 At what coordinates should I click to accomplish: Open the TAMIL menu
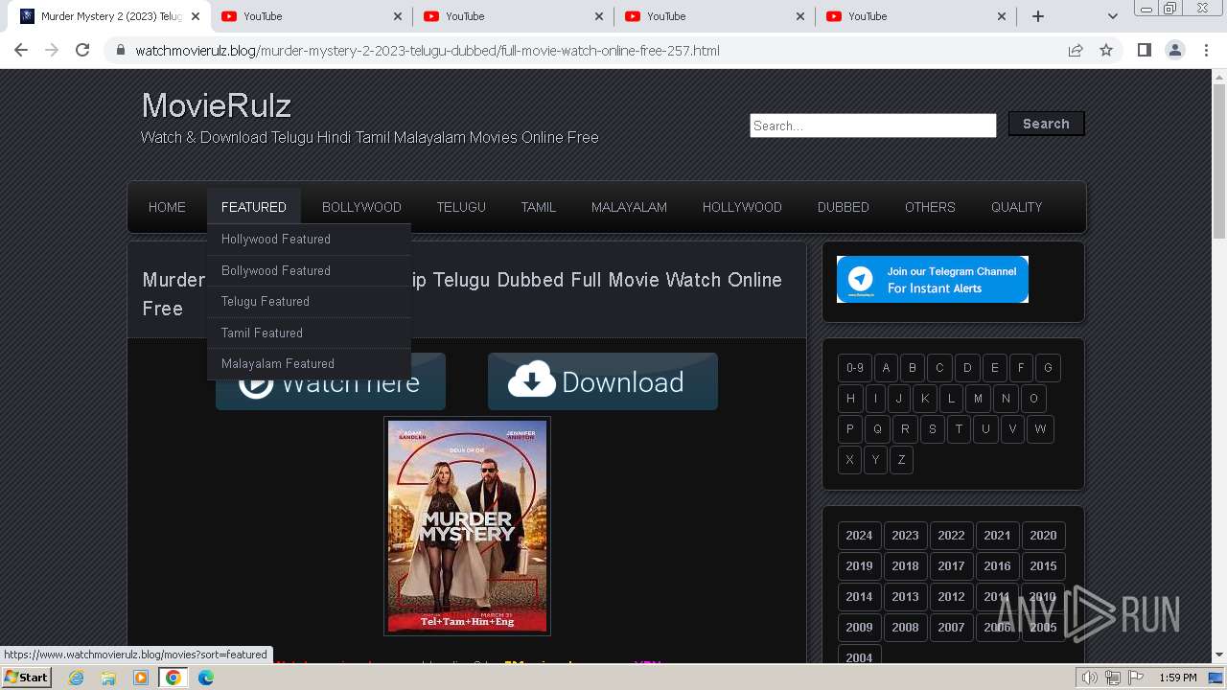(x=538, y=207)
